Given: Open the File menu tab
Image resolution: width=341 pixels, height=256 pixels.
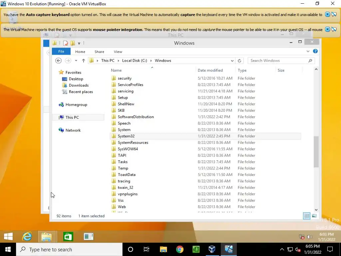Looking at the screenshot, I should click(x=61, y=51).
